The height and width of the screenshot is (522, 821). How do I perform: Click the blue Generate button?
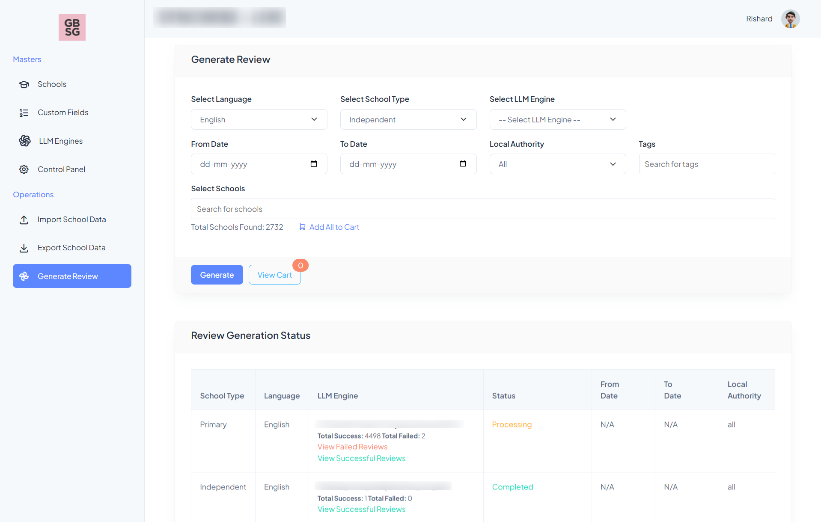tap(217, 275)
